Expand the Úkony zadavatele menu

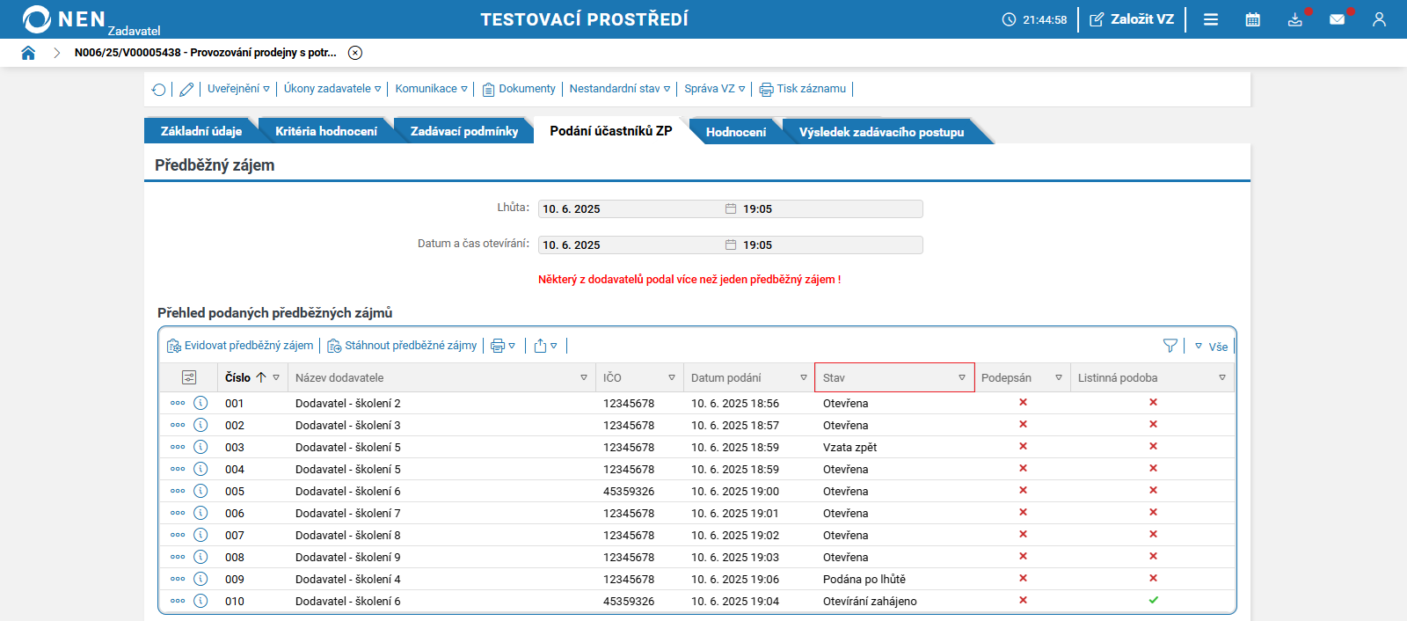coord(332,89)
